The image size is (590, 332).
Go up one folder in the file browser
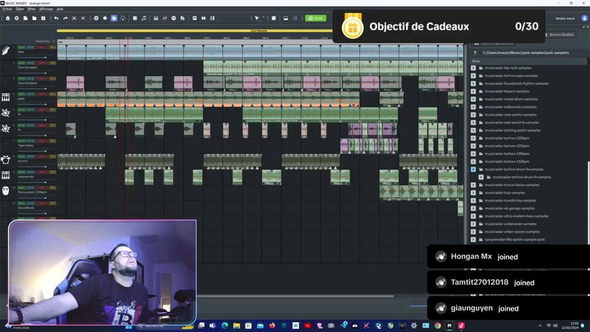tap(475, 53)
